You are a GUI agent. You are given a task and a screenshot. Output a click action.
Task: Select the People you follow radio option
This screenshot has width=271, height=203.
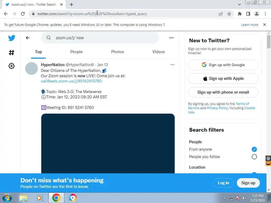(x=254, y=157)
